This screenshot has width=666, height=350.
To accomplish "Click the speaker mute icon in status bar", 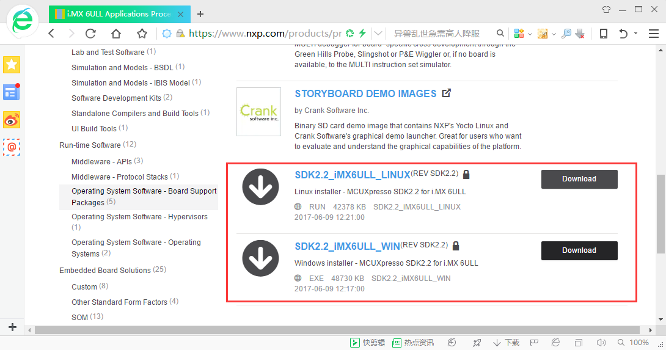I will 601,342.
